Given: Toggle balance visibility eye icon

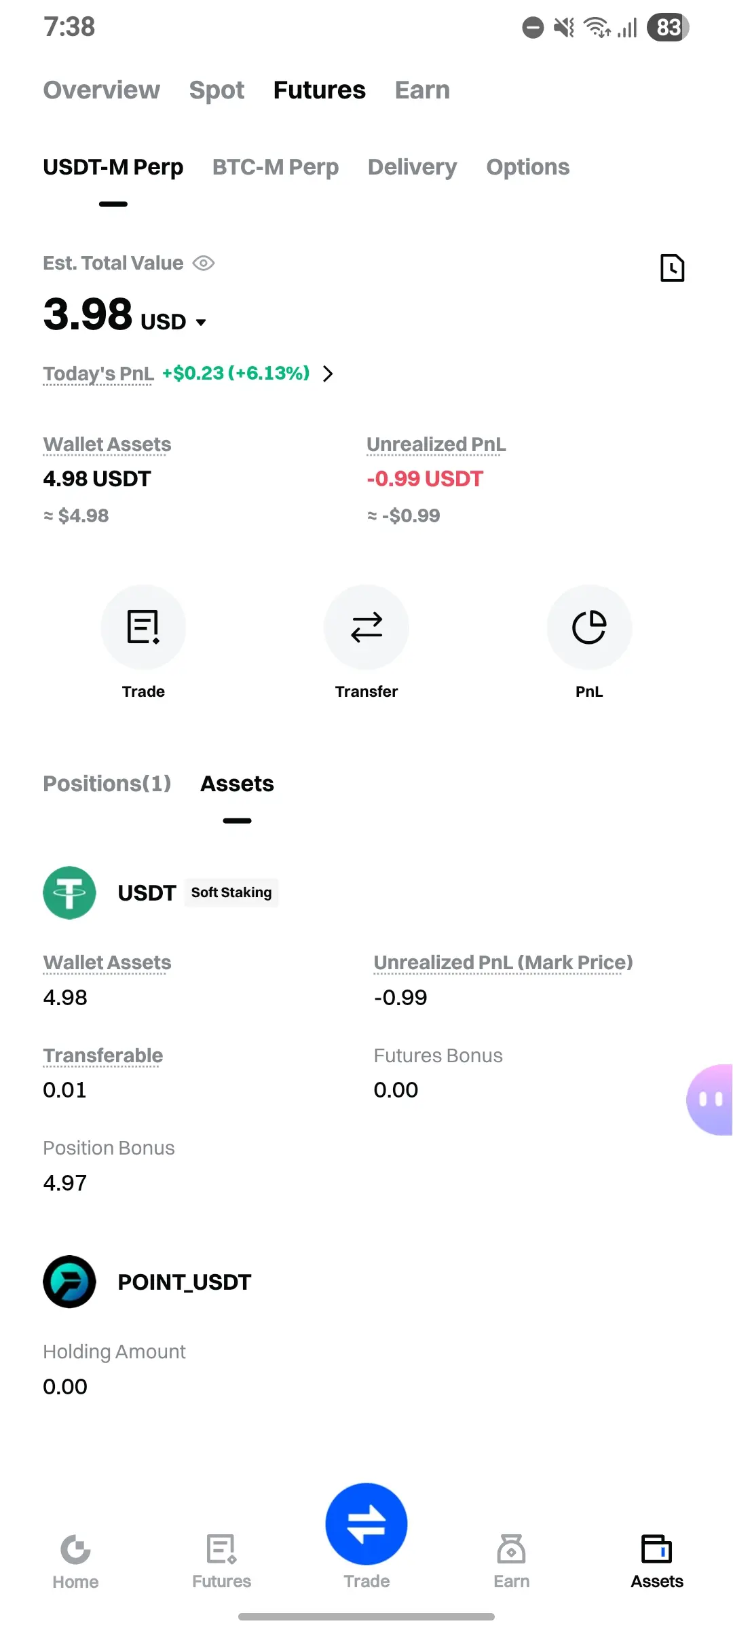Looking at the screenshot, I should (204, 263).
